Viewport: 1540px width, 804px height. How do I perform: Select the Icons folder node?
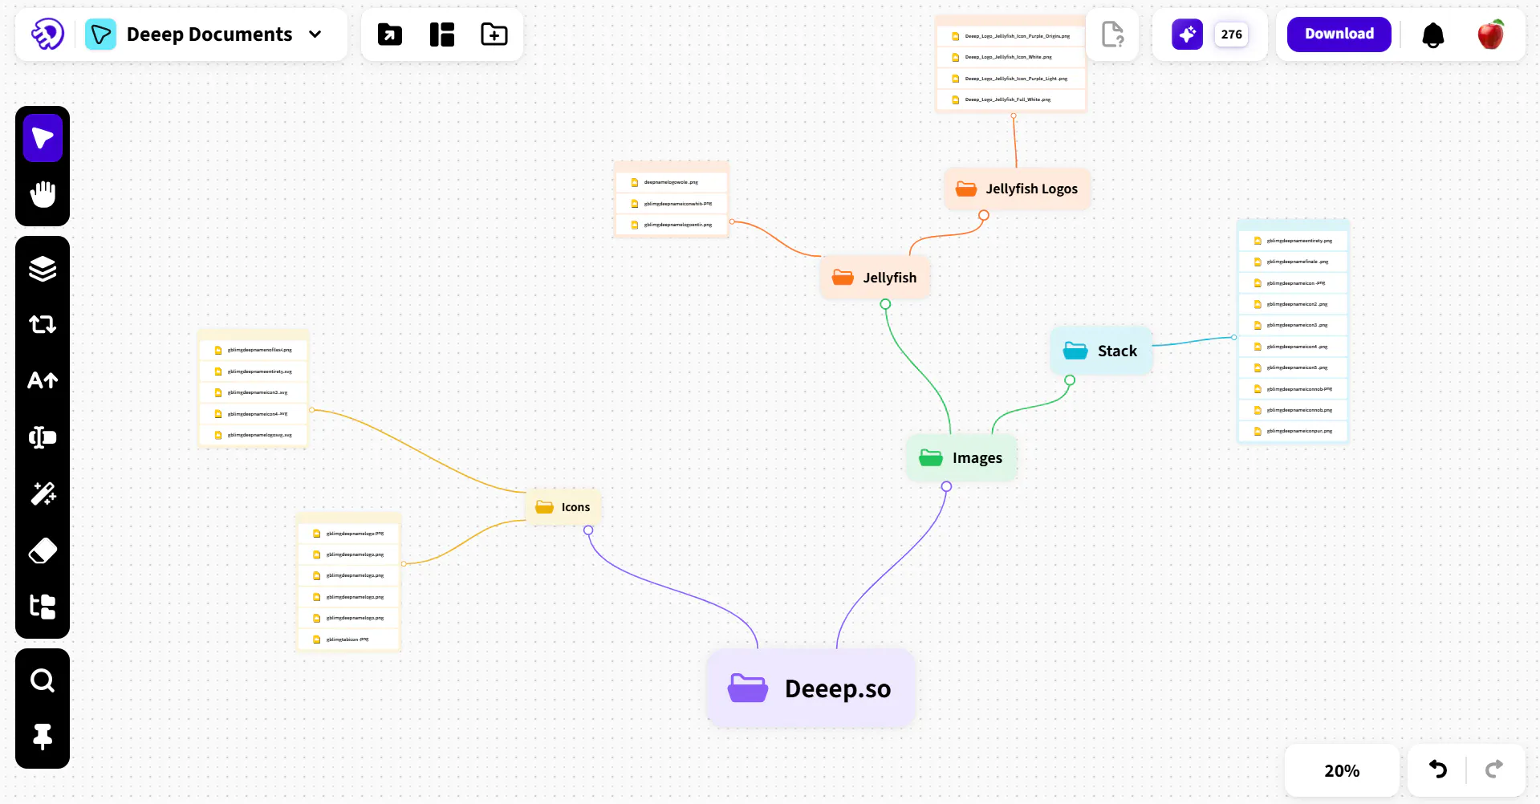pos(563,507)
